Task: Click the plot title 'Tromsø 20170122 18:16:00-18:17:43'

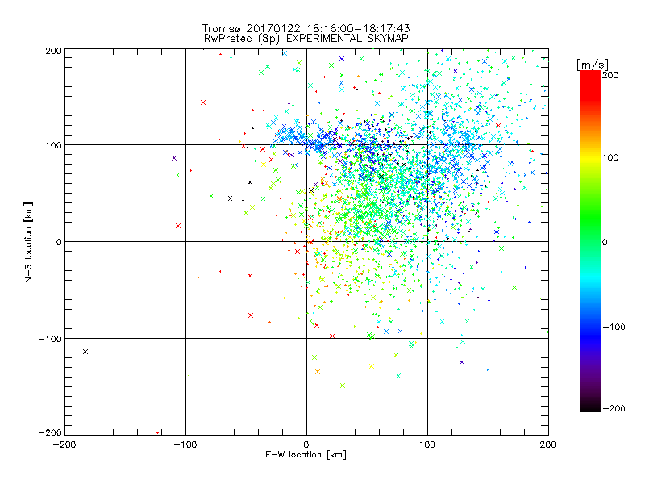Action: pyautogui.click(x=306, y=28)
